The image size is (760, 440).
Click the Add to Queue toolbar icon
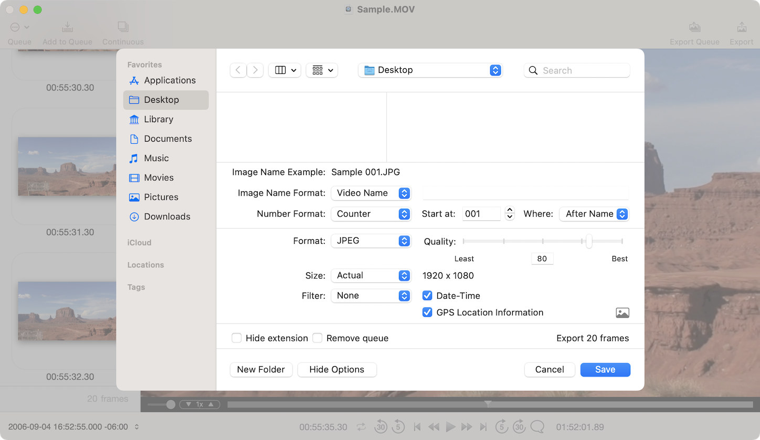point(67,27)
